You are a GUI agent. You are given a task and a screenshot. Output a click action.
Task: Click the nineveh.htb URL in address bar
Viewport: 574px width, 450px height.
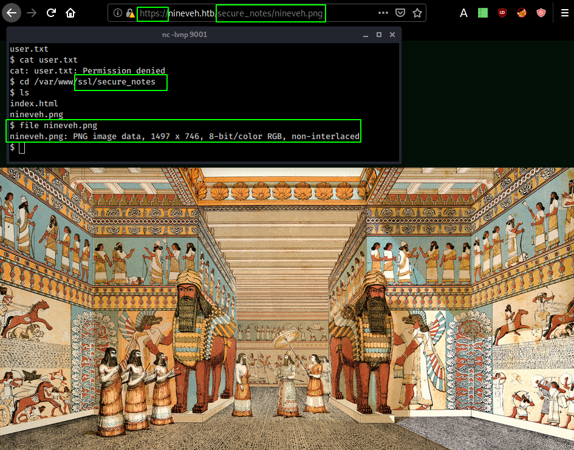[x=231, y=13]
